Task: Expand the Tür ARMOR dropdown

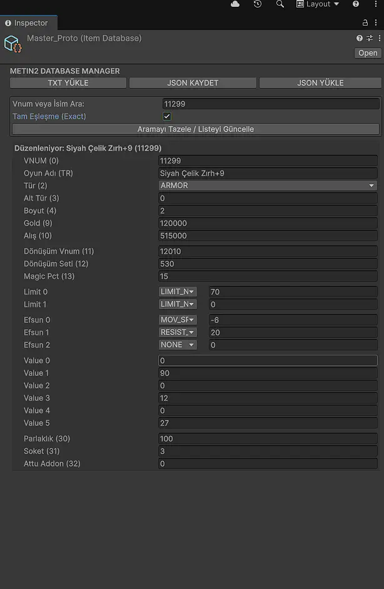Action: pyautogui.click(x=268, y=186)
